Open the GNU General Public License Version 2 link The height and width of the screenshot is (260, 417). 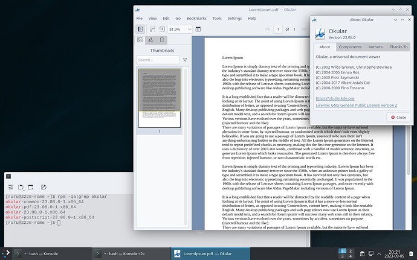pos(357,105)
